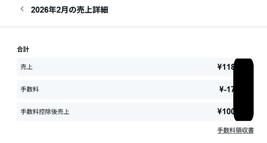Click the 手数料控除後売上 row label

point(45,112)
